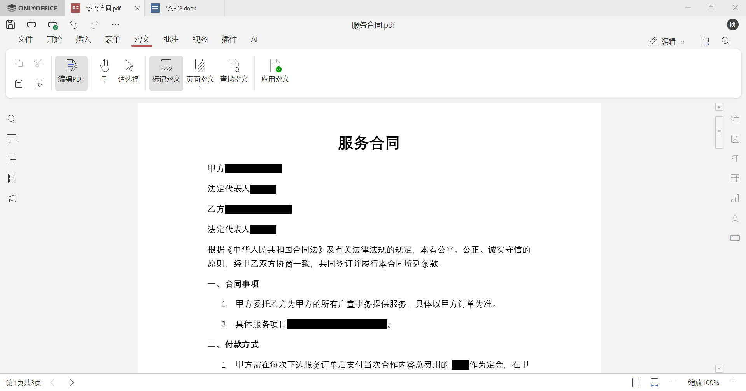Open the comments panel in left sidebar
The width and height of the screenshot is (746, 391).
pyautogui.click(x=11, y=139)
